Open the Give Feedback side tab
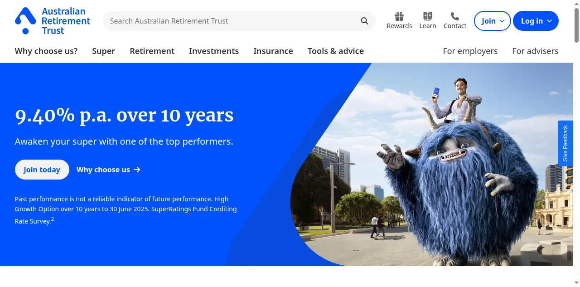This screenshot has height=287, width=580. pyautogui.click(x=565, y=143)
